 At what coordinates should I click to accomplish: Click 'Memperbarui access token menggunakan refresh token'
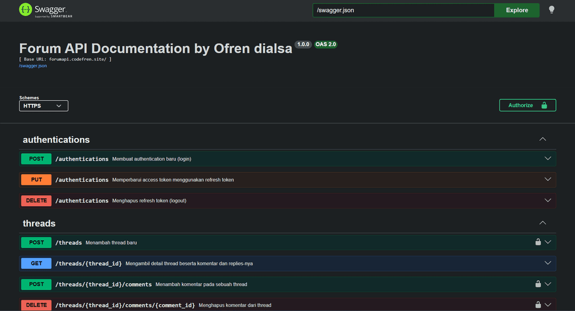click(x=173, y=180)
